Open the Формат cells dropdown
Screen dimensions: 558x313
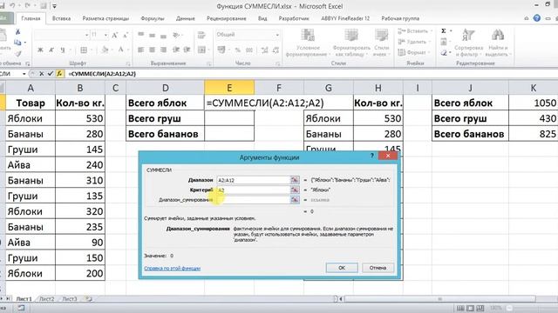(x=413, y=52)
